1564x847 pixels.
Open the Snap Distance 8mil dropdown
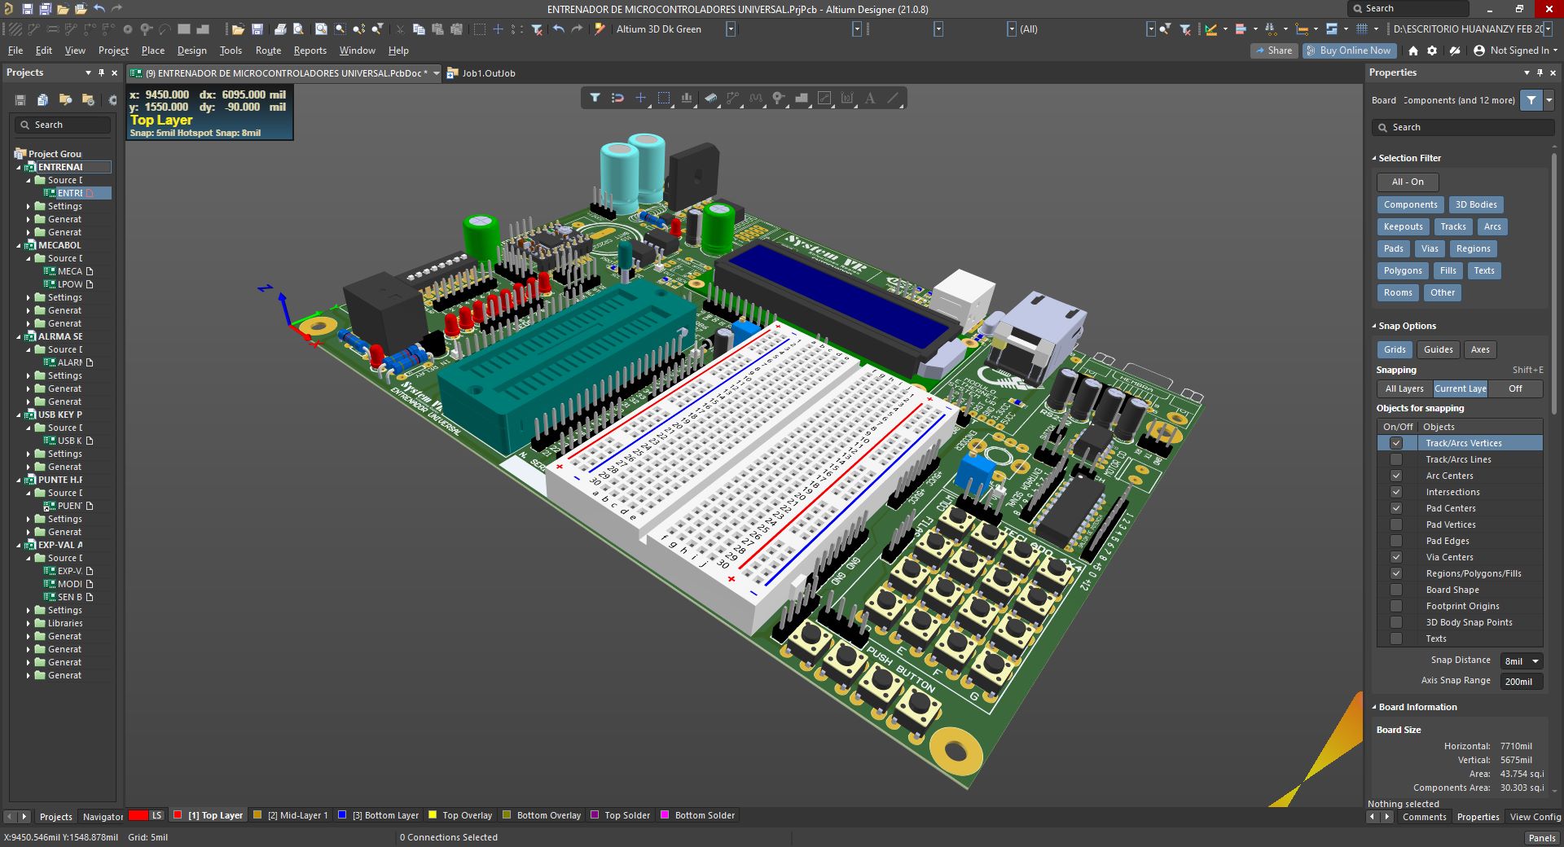pos(1535,661)
